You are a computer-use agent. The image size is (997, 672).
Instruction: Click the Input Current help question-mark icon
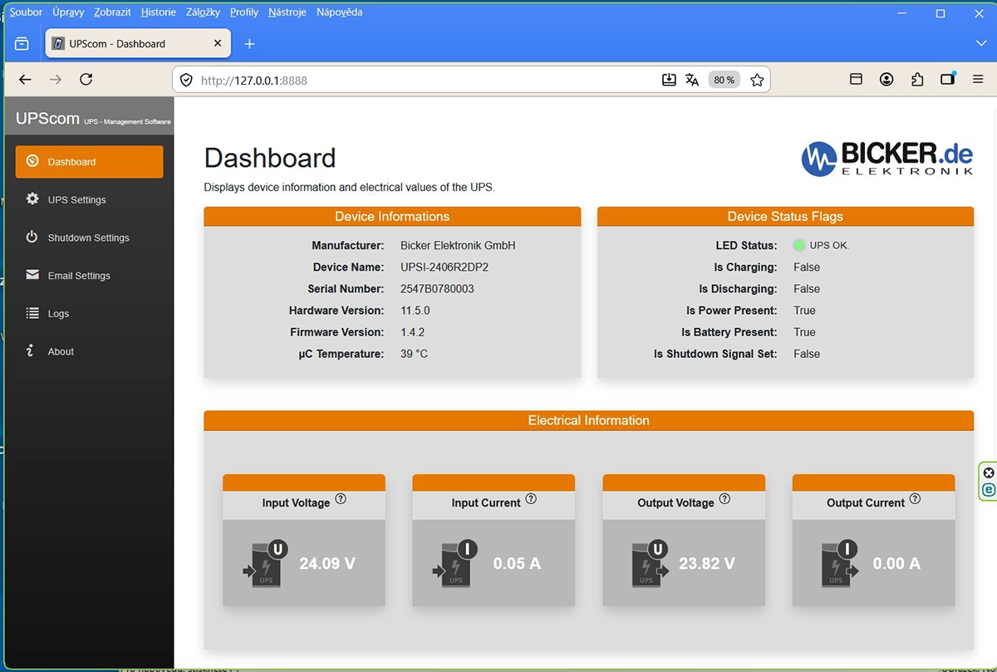coord(531,499)
